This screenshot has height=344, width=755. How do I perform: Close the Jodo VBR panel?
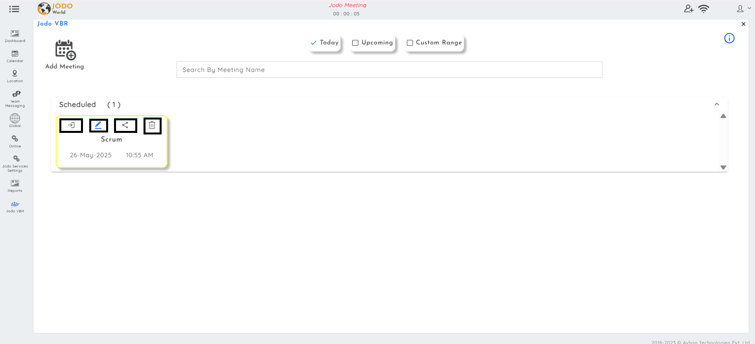click(x=744, y=24)
